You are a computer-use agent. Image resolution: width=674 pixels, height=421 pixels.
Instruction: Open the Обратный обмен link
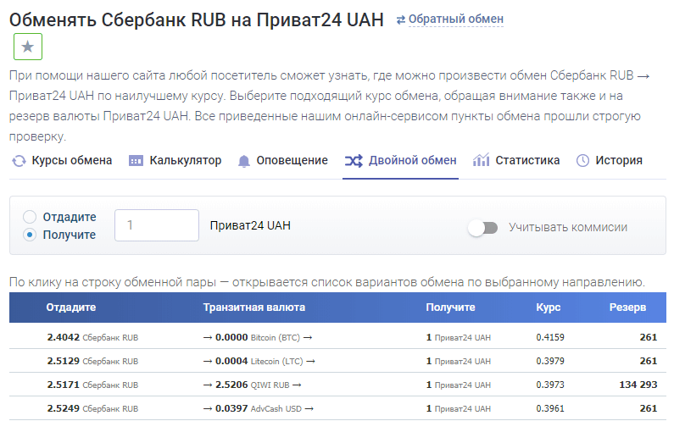455,19
